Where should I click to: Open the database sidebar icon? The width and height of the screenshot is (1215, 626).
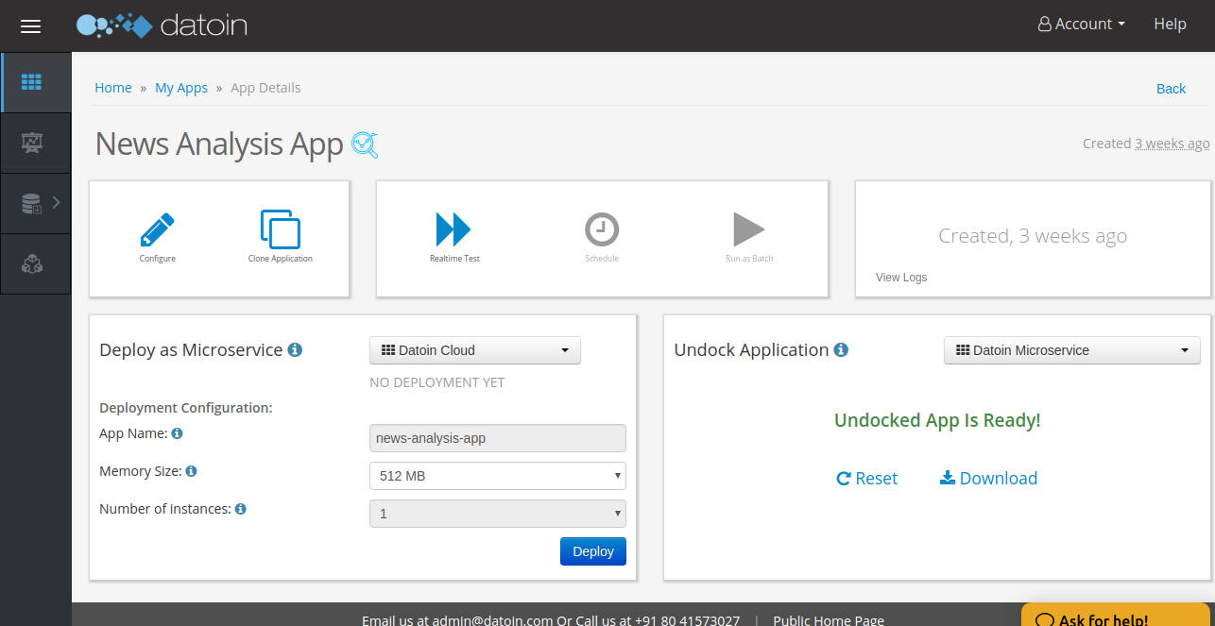(31, 203)
